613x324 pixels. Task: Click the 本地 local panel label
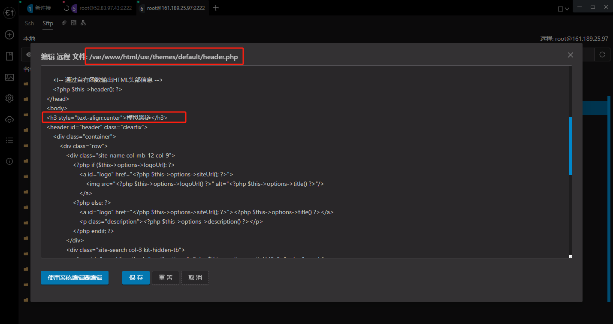[29, 39]
